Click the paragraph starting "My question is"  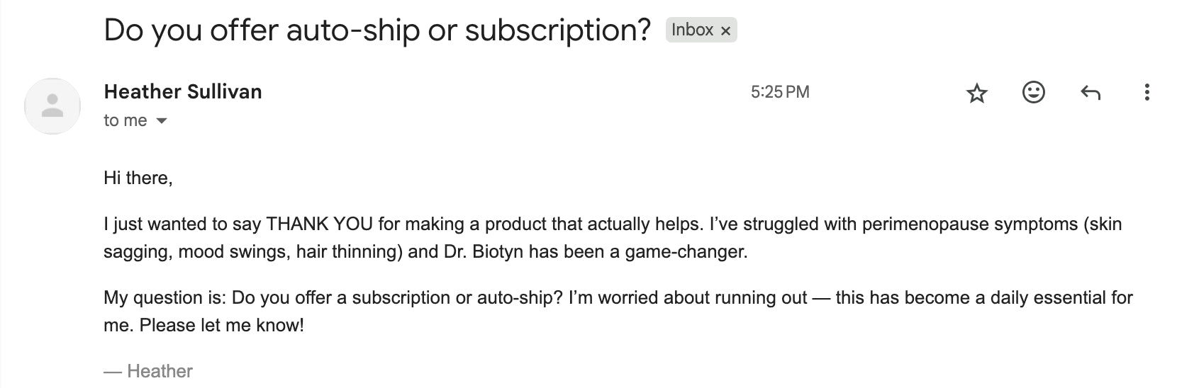tap(618, 311)
